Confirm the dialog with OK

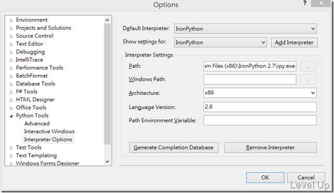265,177
